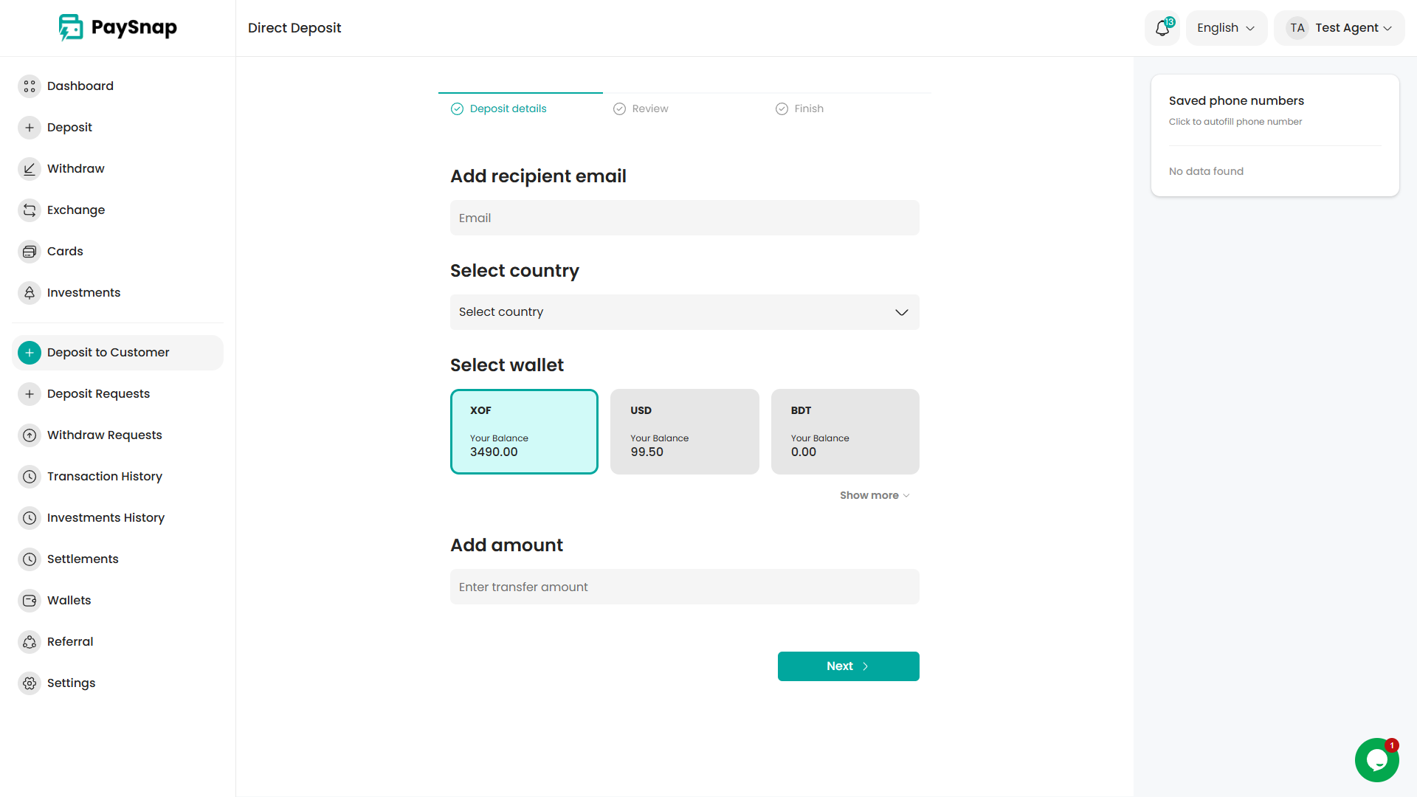Viewport: 1417px width, 797px height.
Task: Select the XOF wallet card
Action: coord(524,432)
